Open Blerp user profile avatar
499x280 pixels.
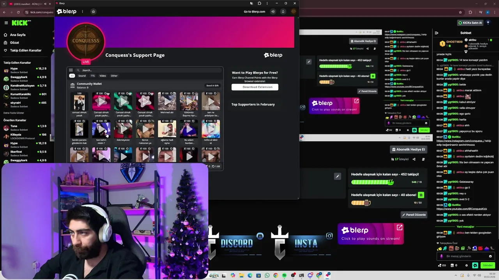pos(294,12)
